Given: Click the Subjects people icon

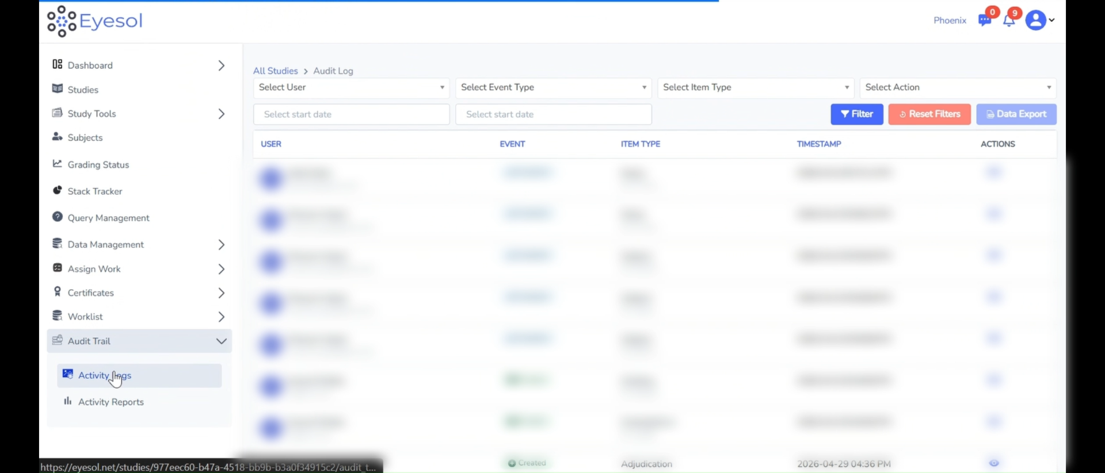Looking at the screenshot, I should coord(57,137).
